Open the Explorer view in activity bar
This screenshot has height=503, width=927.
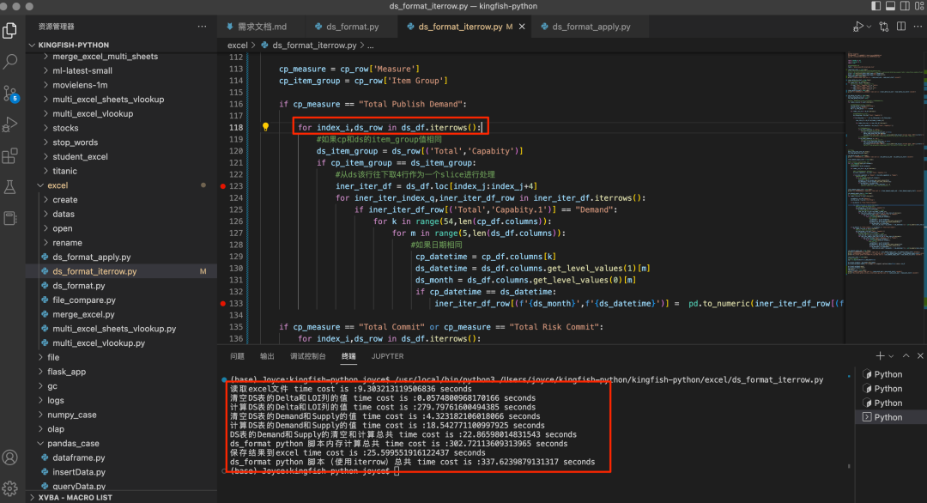(10, 30)
